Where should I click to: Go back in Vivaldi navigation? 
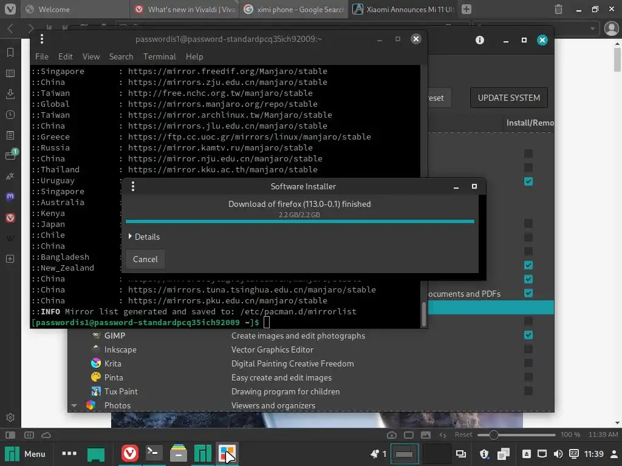pyautogui.click(x=11, y=29)
